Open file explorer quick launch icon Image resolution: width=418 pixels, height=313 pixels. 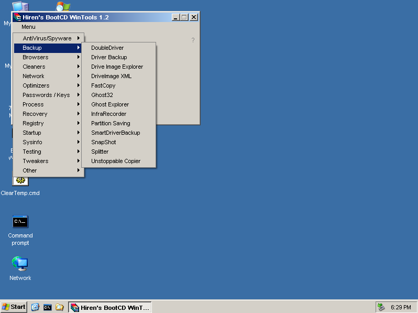pyautogui.click(x=59, y=307)
